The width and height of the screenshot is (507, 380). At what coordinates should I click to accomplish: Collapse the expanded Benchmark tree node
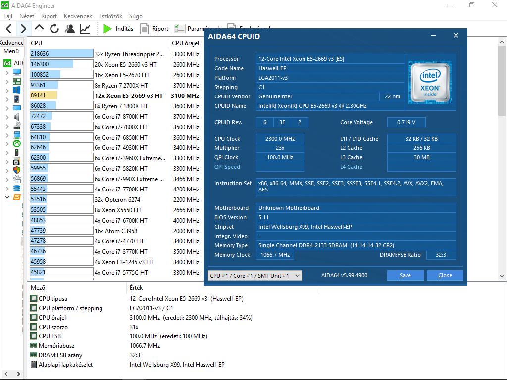pos(7,197)
